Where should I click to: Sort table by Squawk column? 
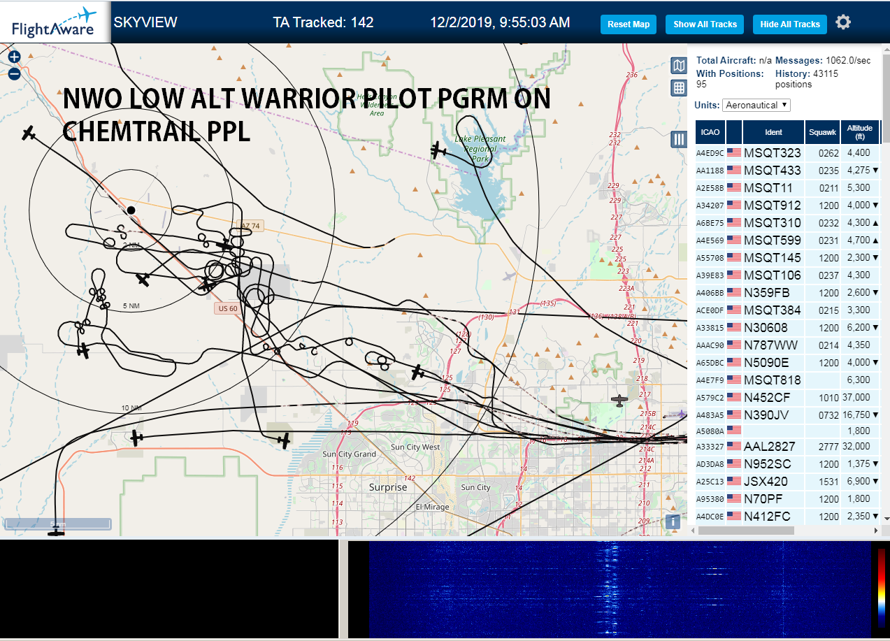[822, 131]
